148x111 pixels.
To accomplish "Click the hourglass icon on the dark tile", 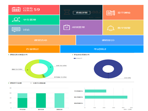I will 67,12.
